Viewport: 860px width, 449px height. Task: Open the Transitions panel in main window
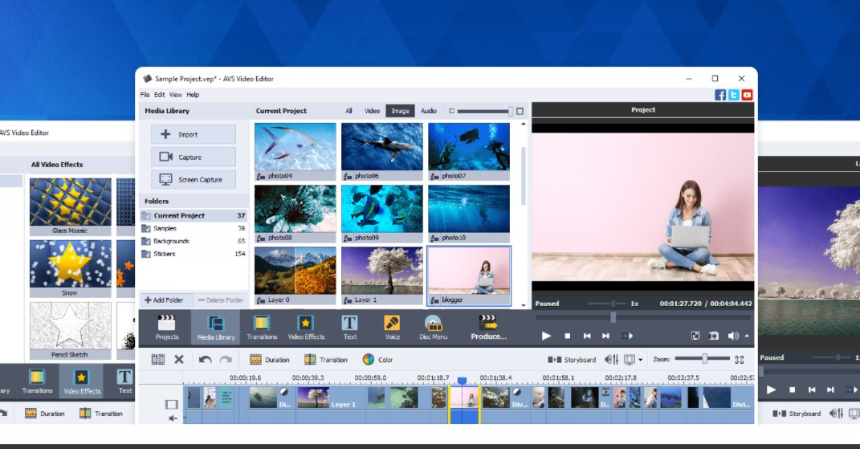coord(262,328)
